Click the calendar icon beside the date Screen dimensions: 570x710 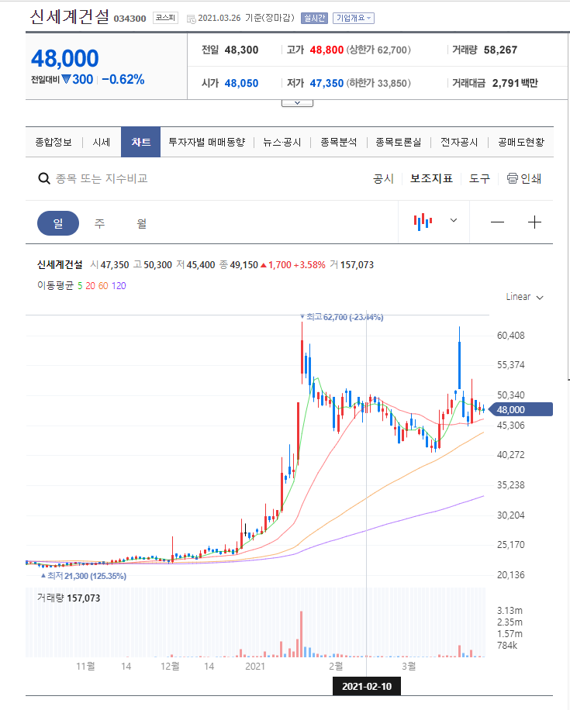coord(192,19)
